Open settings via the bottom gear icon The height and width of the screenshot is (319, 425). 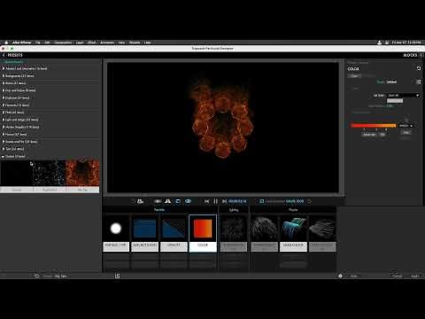point(340,276)
